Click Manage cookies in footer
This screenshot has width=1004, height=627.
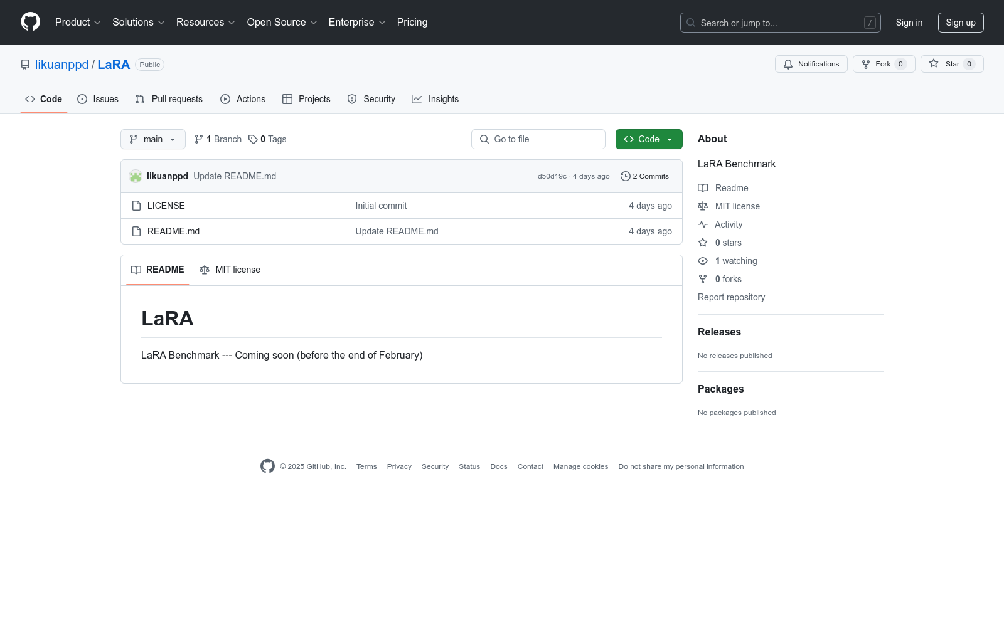pos(580,466)
